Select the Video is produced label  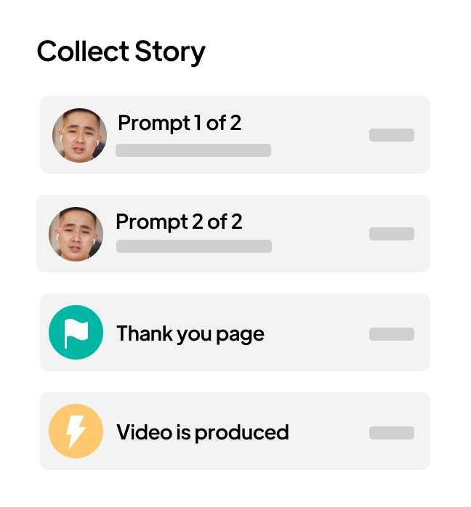click(x=203, y=432)
